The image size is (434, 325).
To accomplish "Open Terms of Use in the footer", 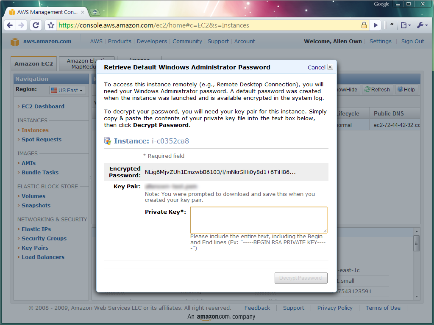I will pos(383,308).
